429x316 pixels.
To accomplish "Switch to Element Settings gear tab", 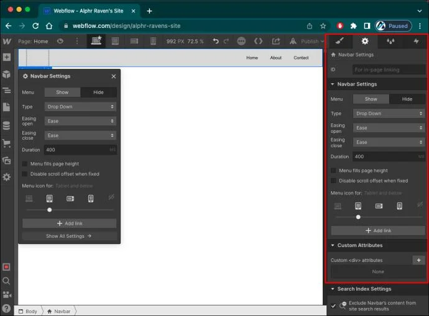I will (365, 41).
